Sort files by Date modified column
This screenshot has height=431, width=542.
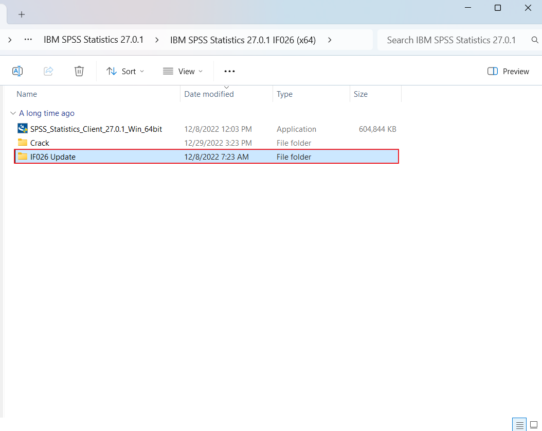[x=209, y=94]
